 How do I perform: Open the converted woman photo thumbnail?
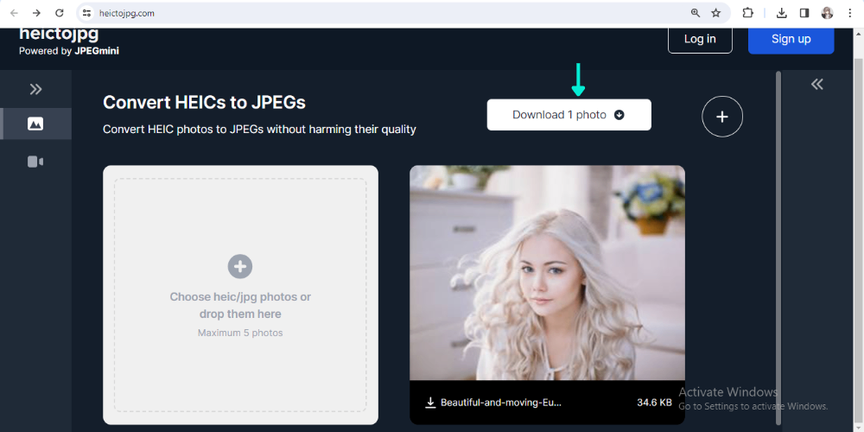point(547,273)
